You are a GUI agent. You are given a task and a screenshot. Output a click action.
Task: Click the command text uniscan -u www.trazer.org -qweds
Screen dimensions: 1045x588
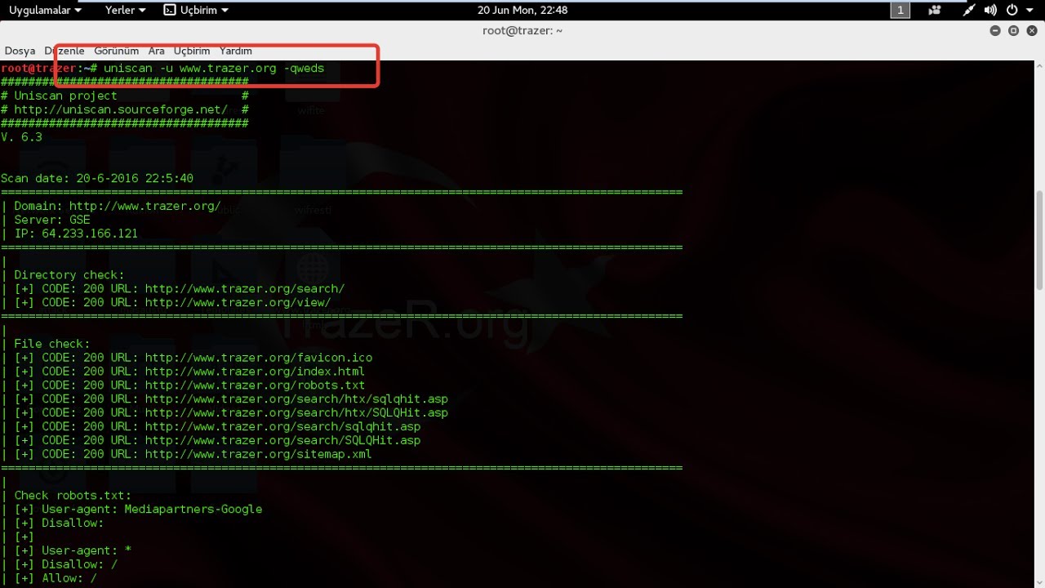coord(214,69)
